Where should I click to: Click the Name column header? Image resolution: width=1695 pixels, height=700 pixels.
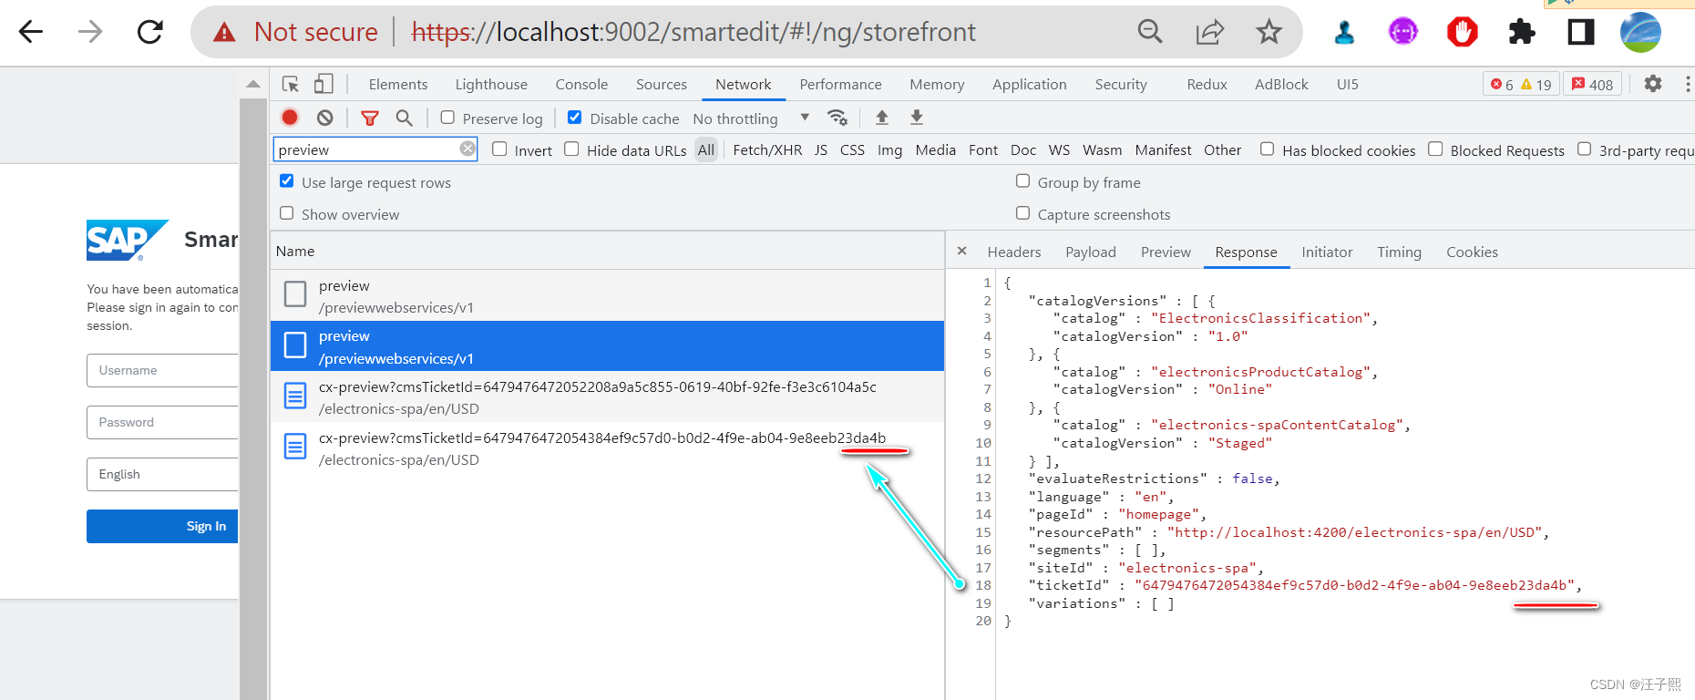(x=607, y=251)
